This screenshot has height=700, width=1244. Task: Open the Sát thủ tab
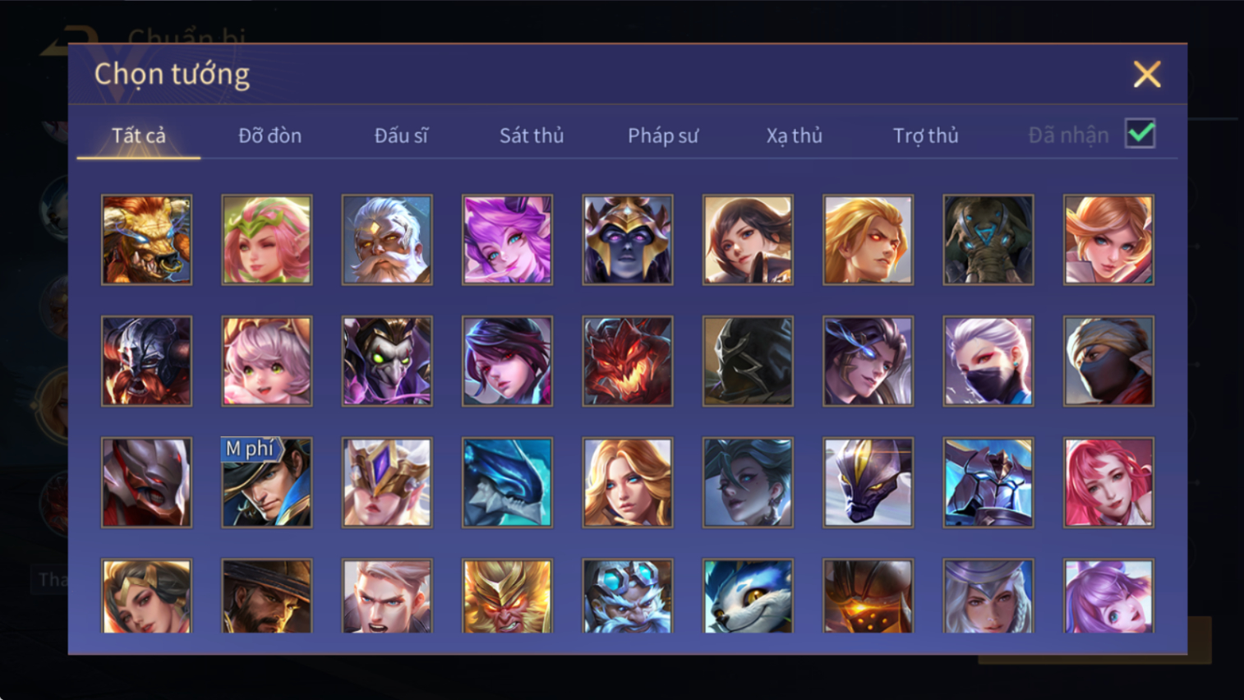pos(532,136)
